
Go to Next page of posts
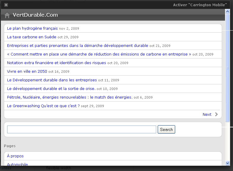point(207,115)
